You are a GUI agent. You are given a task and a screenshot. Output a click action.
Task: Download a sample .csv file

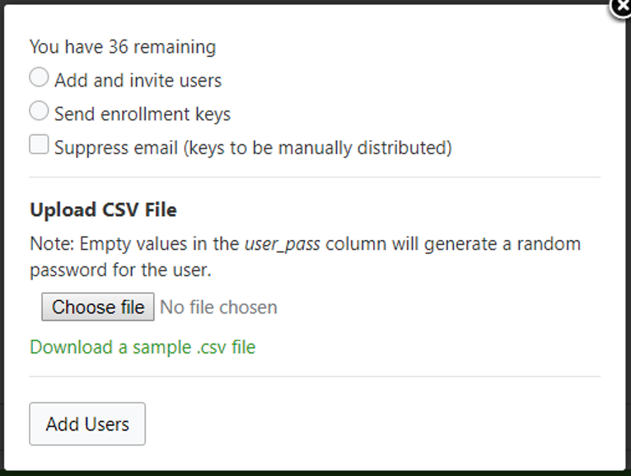[x=143, y=347]
